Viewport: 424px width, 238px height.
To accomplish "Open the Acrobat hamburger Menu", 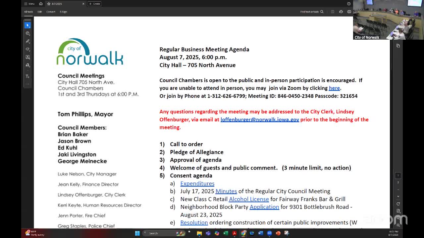I will (x=29, y=4).
